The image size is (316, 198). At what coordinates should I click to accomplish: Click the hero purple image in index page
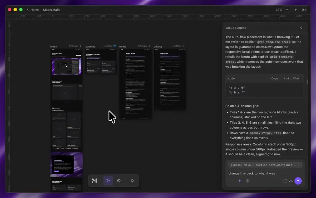67,67
